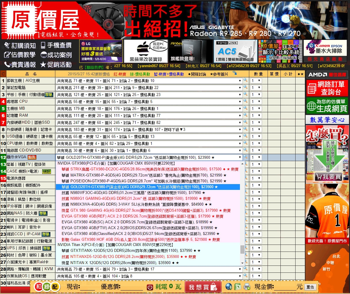Open the 套裝主機 product dropdown
Image resolution: width=350 pixels, height=294 pixels.
(149, 81)
